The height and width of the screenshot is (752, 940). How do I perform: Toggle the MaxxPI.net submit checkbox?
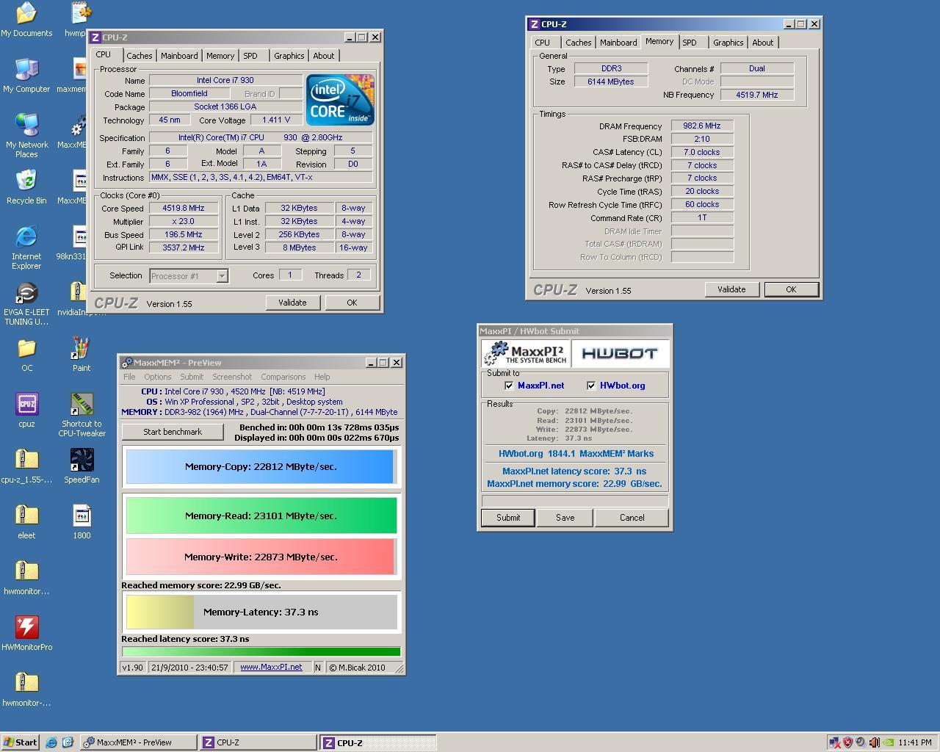(x=509, y=386)
